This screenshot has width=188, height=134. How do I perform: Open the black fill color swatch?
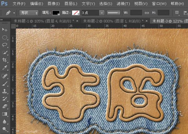click(x=56, y=13)
